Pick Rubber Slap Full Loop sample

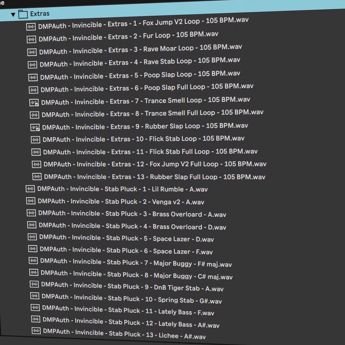tap(154, 177)
